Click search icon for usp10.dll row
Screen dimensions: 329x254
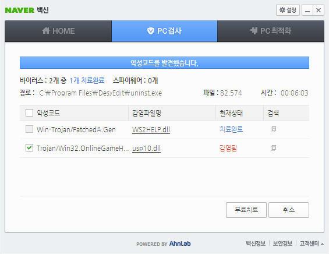click(x=273, y=148)
